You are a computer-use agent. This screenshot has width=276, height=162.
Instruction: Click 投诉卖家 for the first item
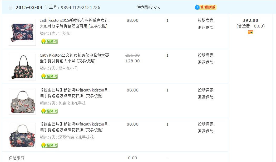pos(206,20)
